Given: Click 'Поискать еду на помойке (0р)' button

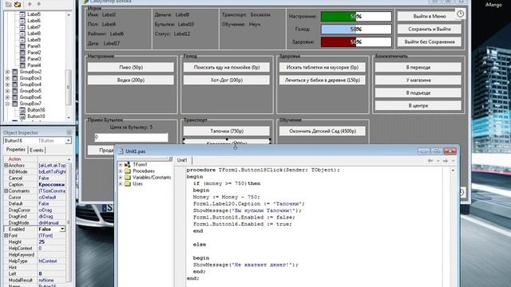Looking at the screenshot, I should click(x=227, y=67).
